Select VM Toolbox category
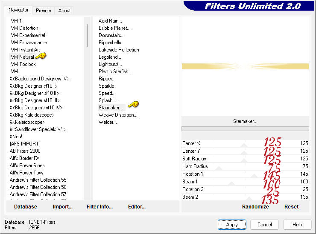 [23, 64]
